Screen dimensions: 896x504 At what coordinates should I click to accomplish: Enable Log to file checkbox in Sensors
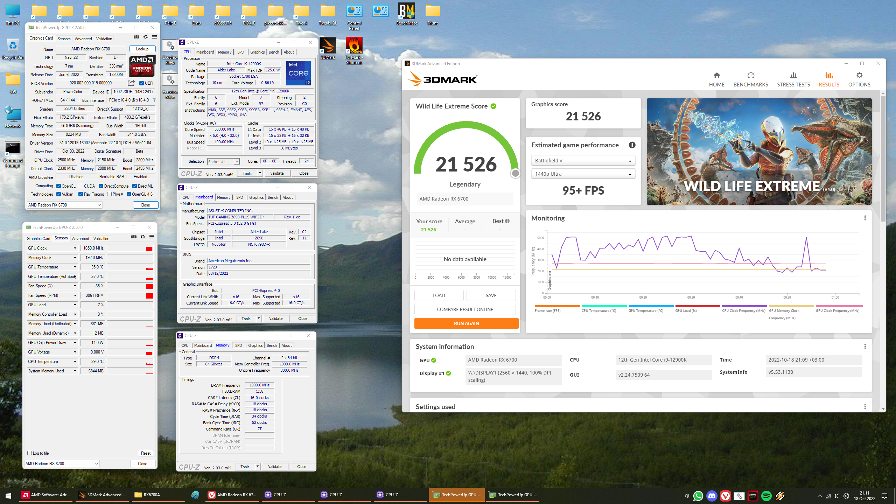click(x=30, y=453)
